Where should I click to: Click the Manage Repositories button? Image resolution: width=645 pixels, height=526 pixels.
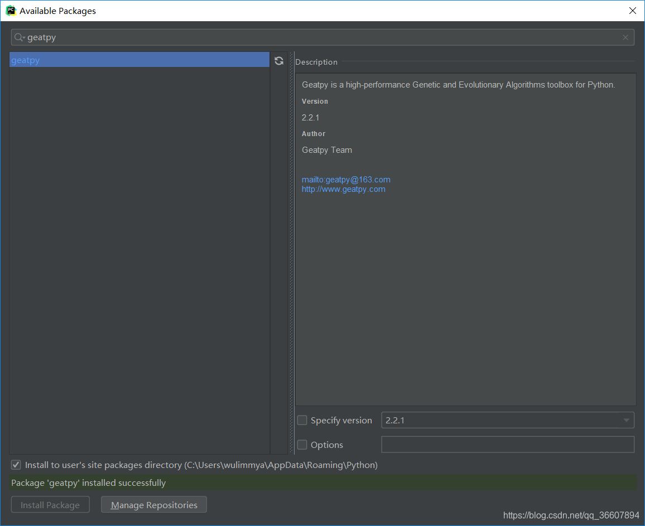[x=154, y=505]
